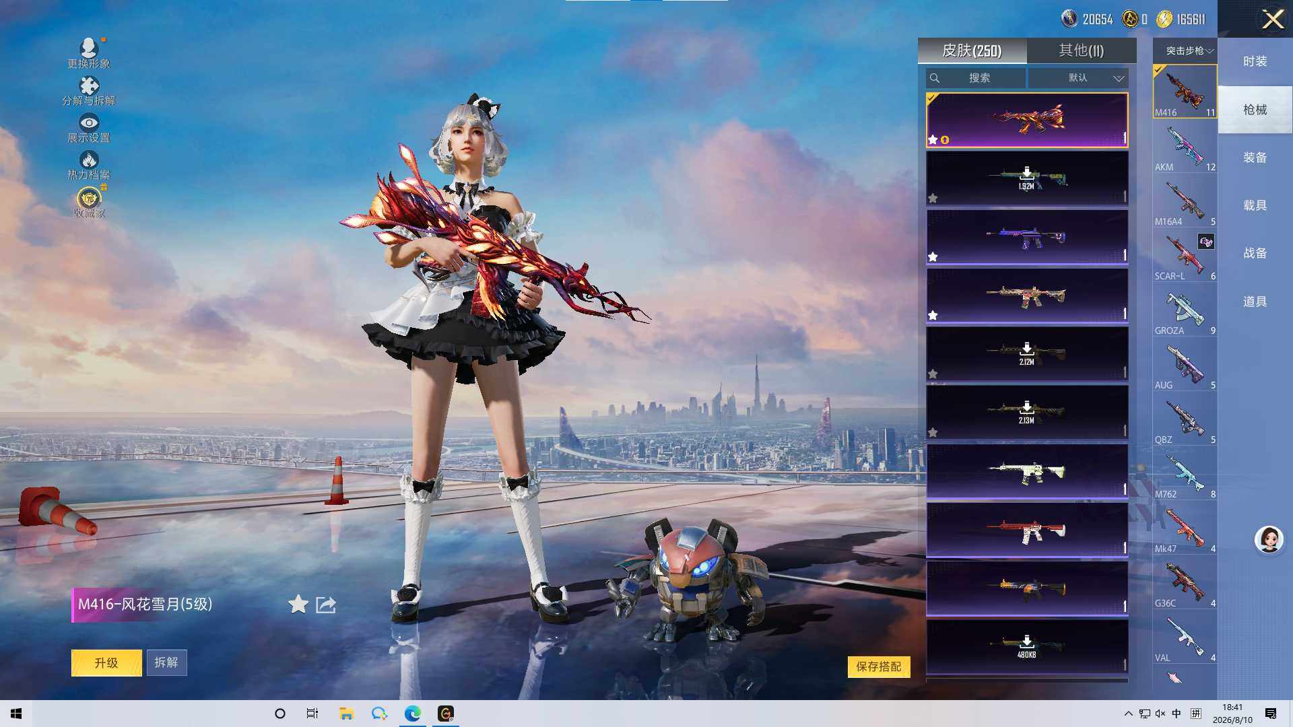This screenshot has height=727, width=1293.
Task: Select the G36C weapon icon
Action: tap(1185, 582)
